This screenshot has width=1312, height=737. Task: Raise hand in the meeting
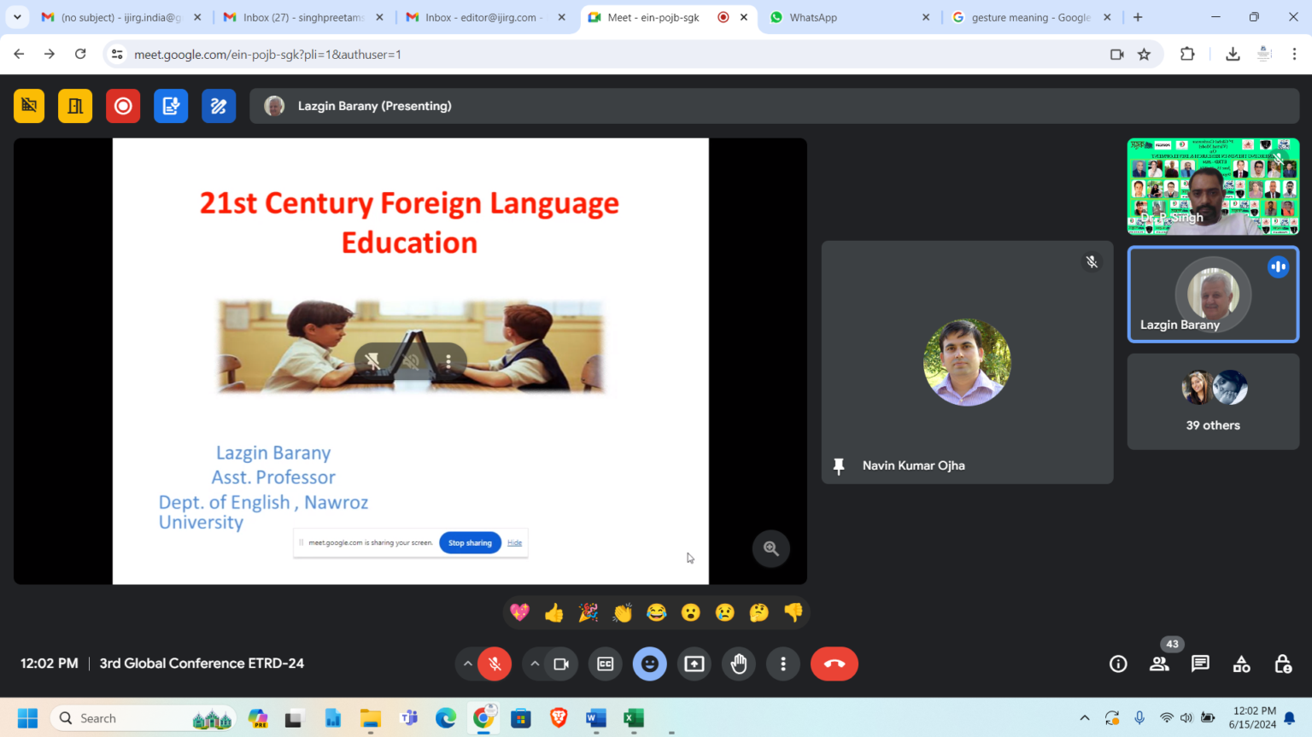(738, 664)
